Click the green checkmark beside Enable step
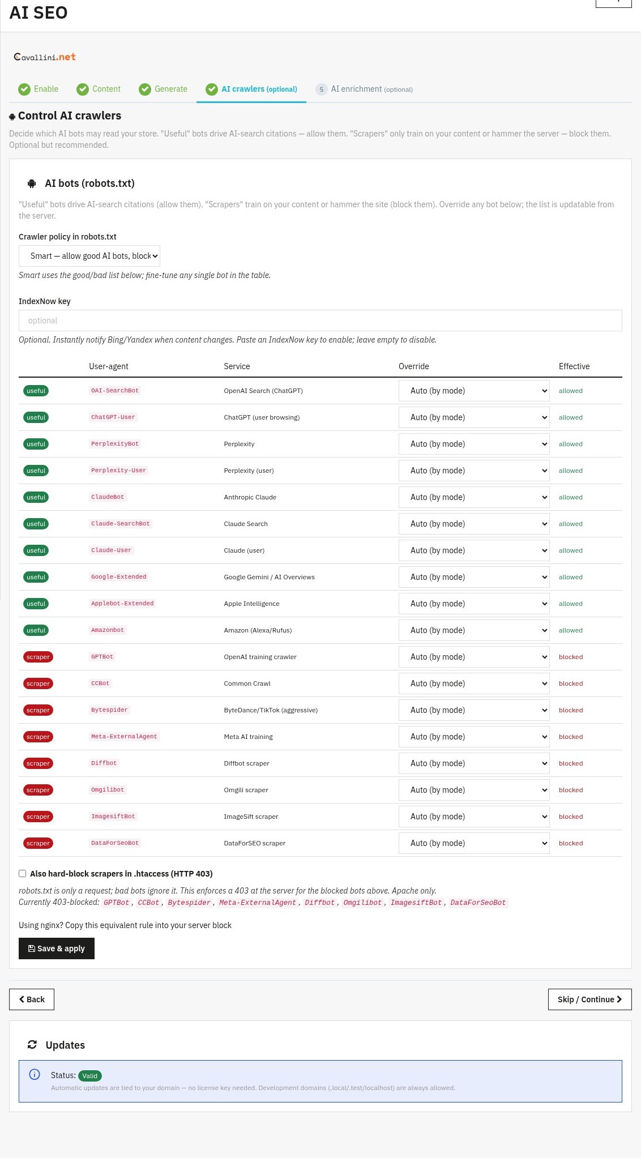The height and width of the screenshot is (1158, 641). 24,89
